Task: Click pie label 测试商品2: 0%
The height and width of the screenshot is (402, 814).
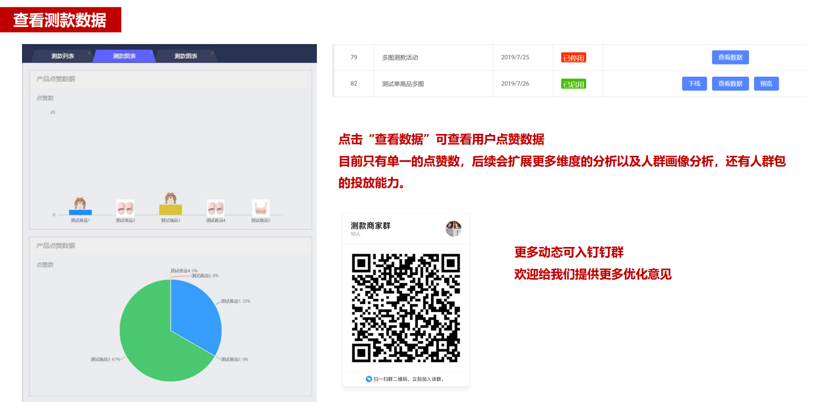Action: [235, 359]
